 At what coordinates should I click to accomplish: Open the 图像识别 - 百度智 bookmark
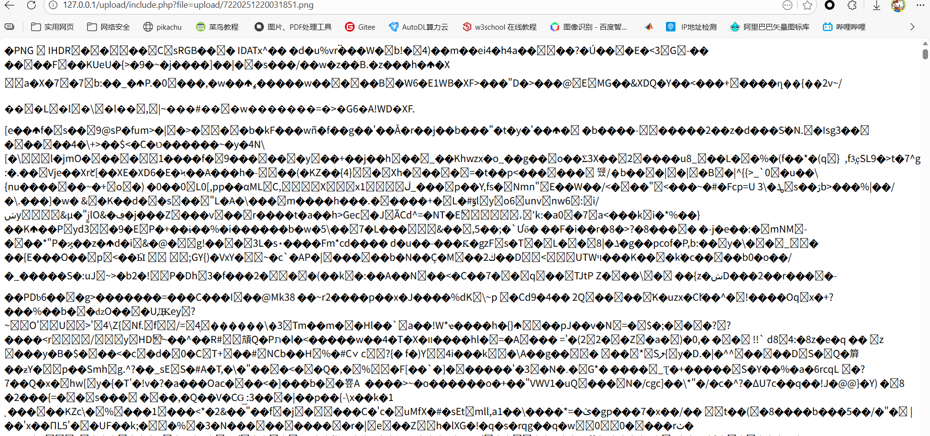coord(588,27)
